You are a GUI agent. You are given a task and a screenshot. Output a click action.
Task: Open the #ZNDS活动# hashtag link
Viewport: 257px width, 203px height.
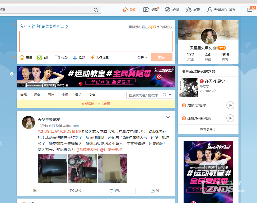click(x=48, y=131)
